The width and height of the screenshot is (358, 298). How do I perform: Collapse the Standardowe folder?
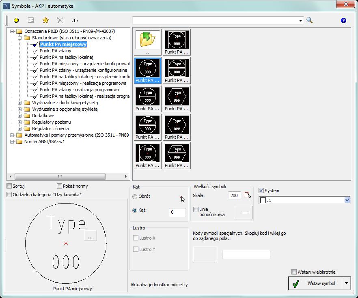pos(19,38)
